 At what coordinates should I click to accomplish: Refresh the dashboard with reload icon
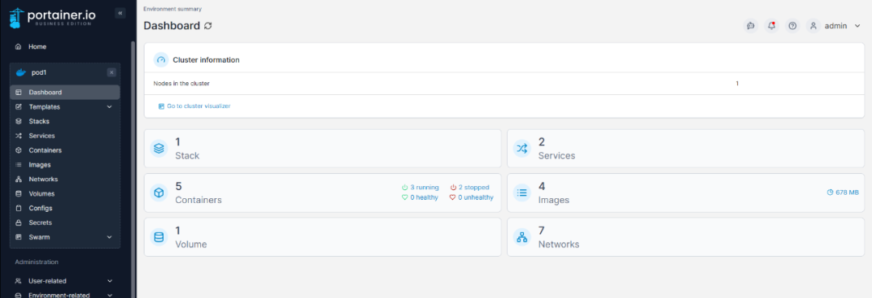pos(208,26)
